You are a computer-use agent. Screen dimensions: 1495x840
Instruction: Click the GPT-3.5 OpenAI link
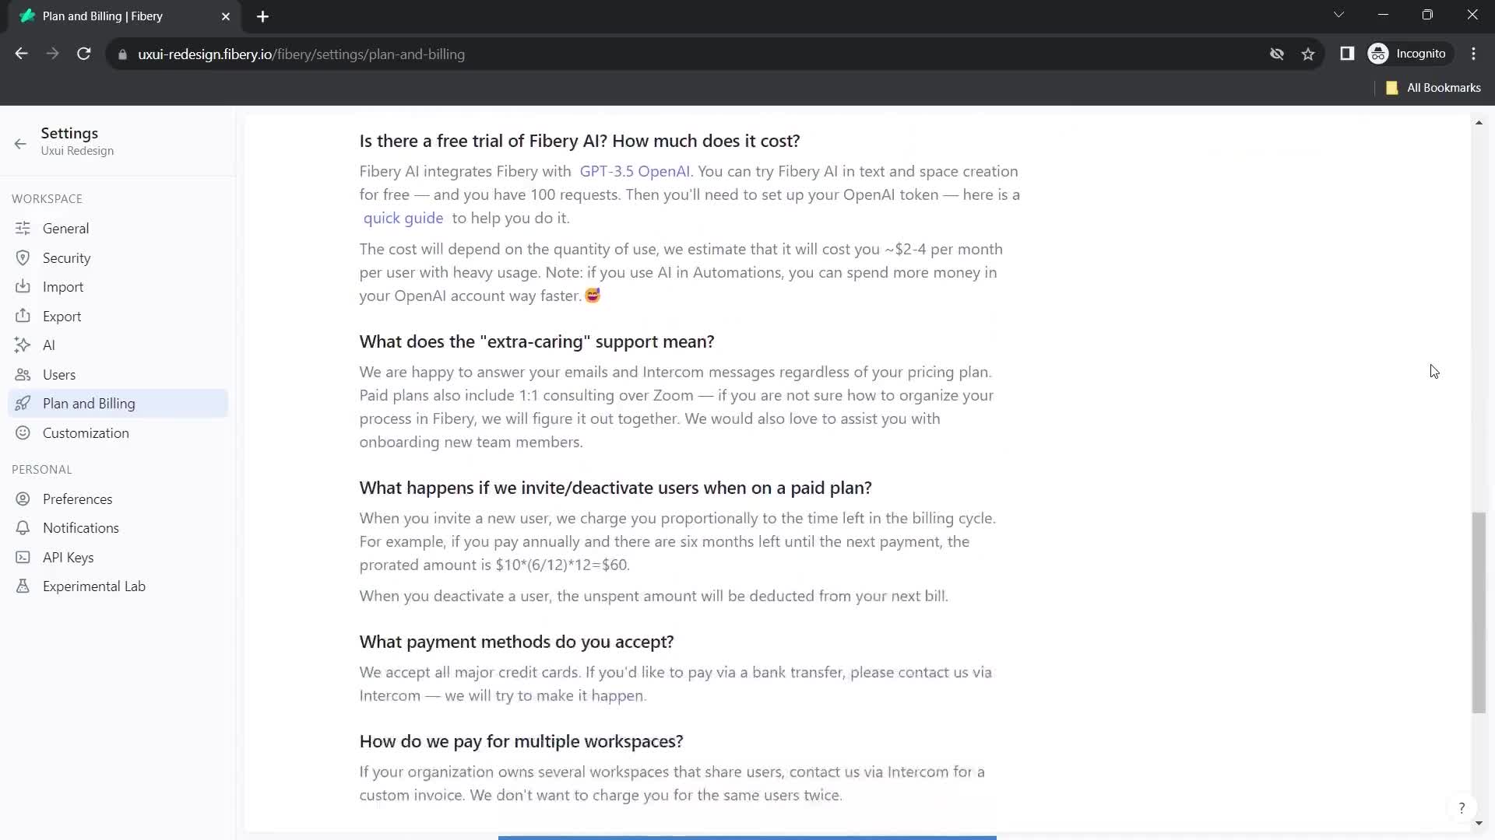[x=634, y=170]
